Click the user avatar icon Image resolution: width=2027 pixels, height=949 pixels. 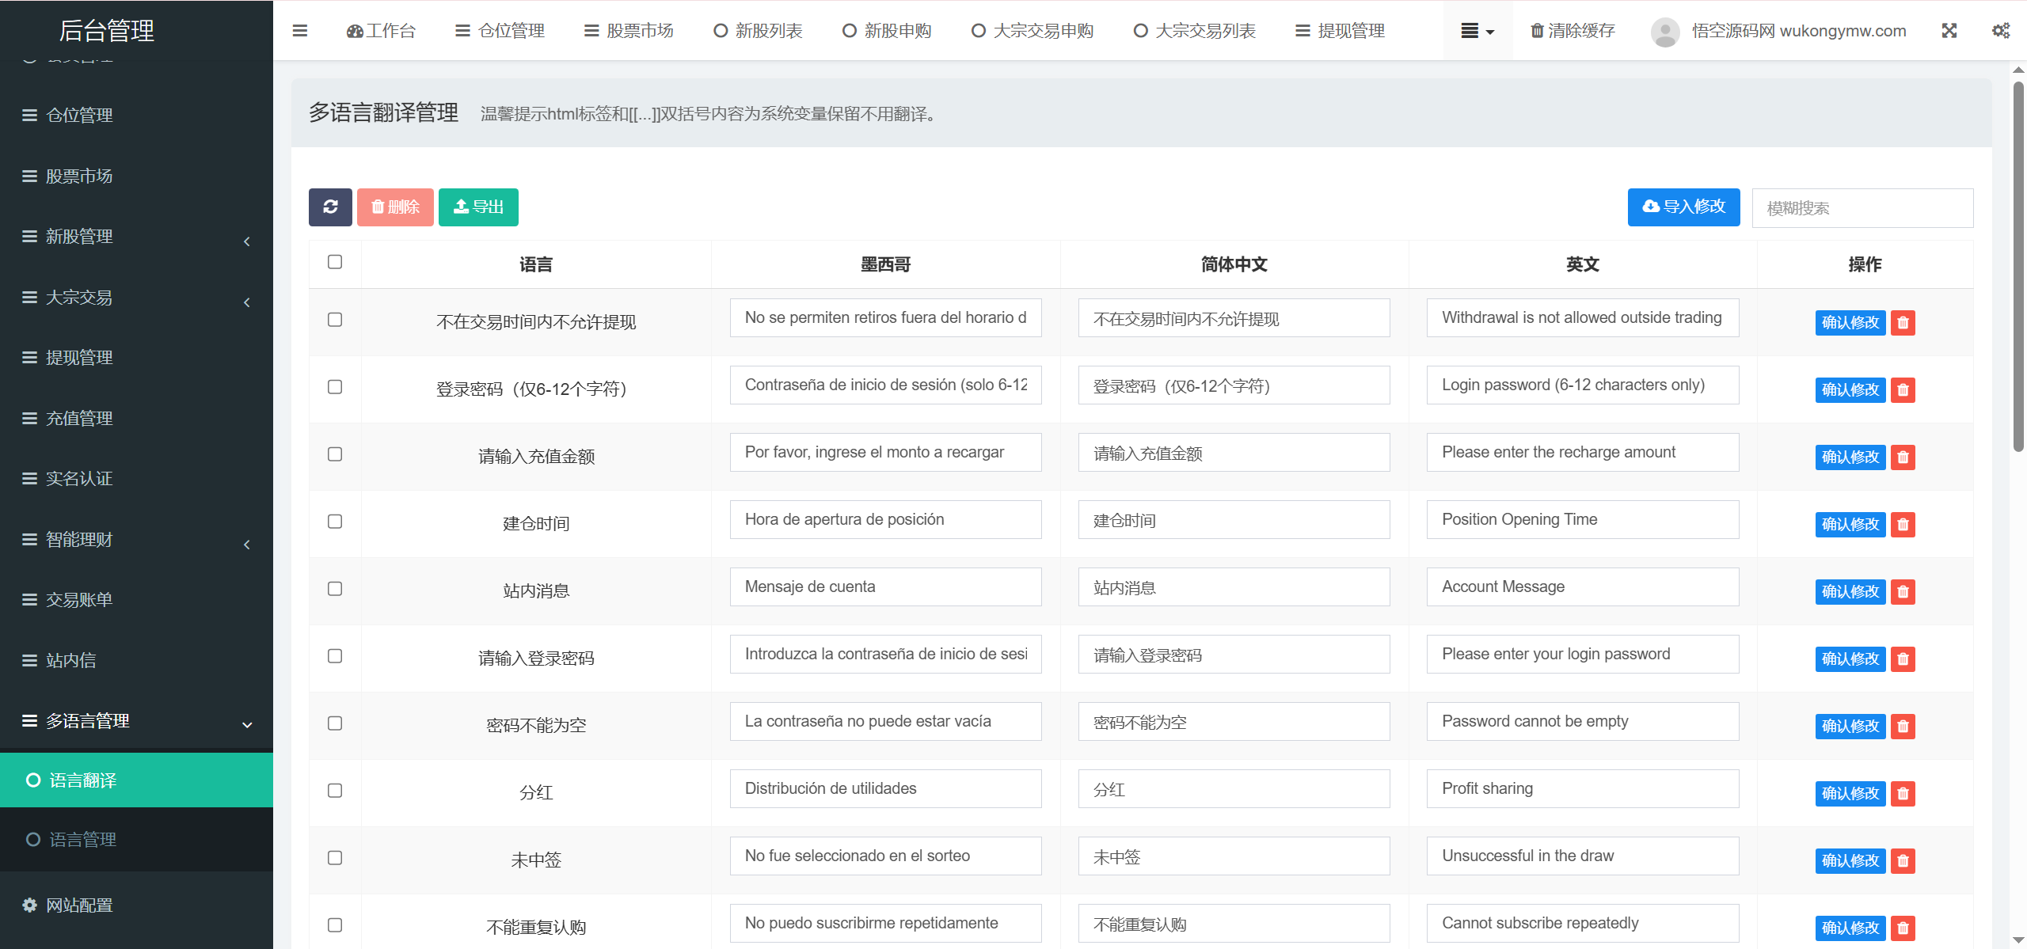click(1665, 32)
